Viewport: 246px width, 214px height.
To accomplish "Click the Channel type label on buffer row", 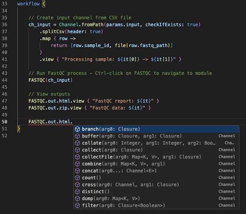I will 227,136.
